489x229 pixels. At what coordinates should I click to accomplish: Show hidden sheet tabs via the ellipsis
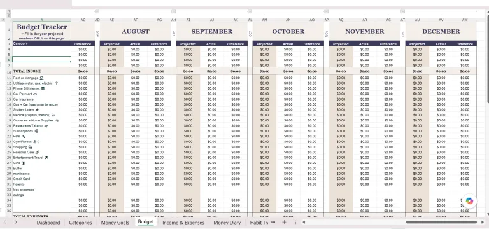(x=273, y=222)
